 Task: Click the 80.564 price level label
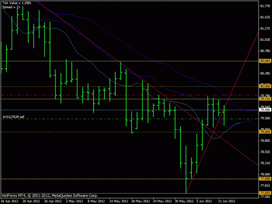[265, 61]
